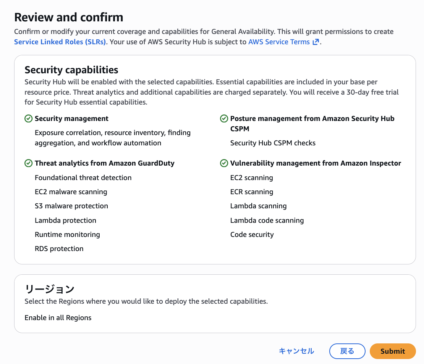Click the Enable in all Regions text
Viewport: 424px width, 364px height.
click(58, 317)
